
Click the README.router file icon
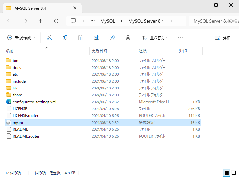click(x=9, y=136)
